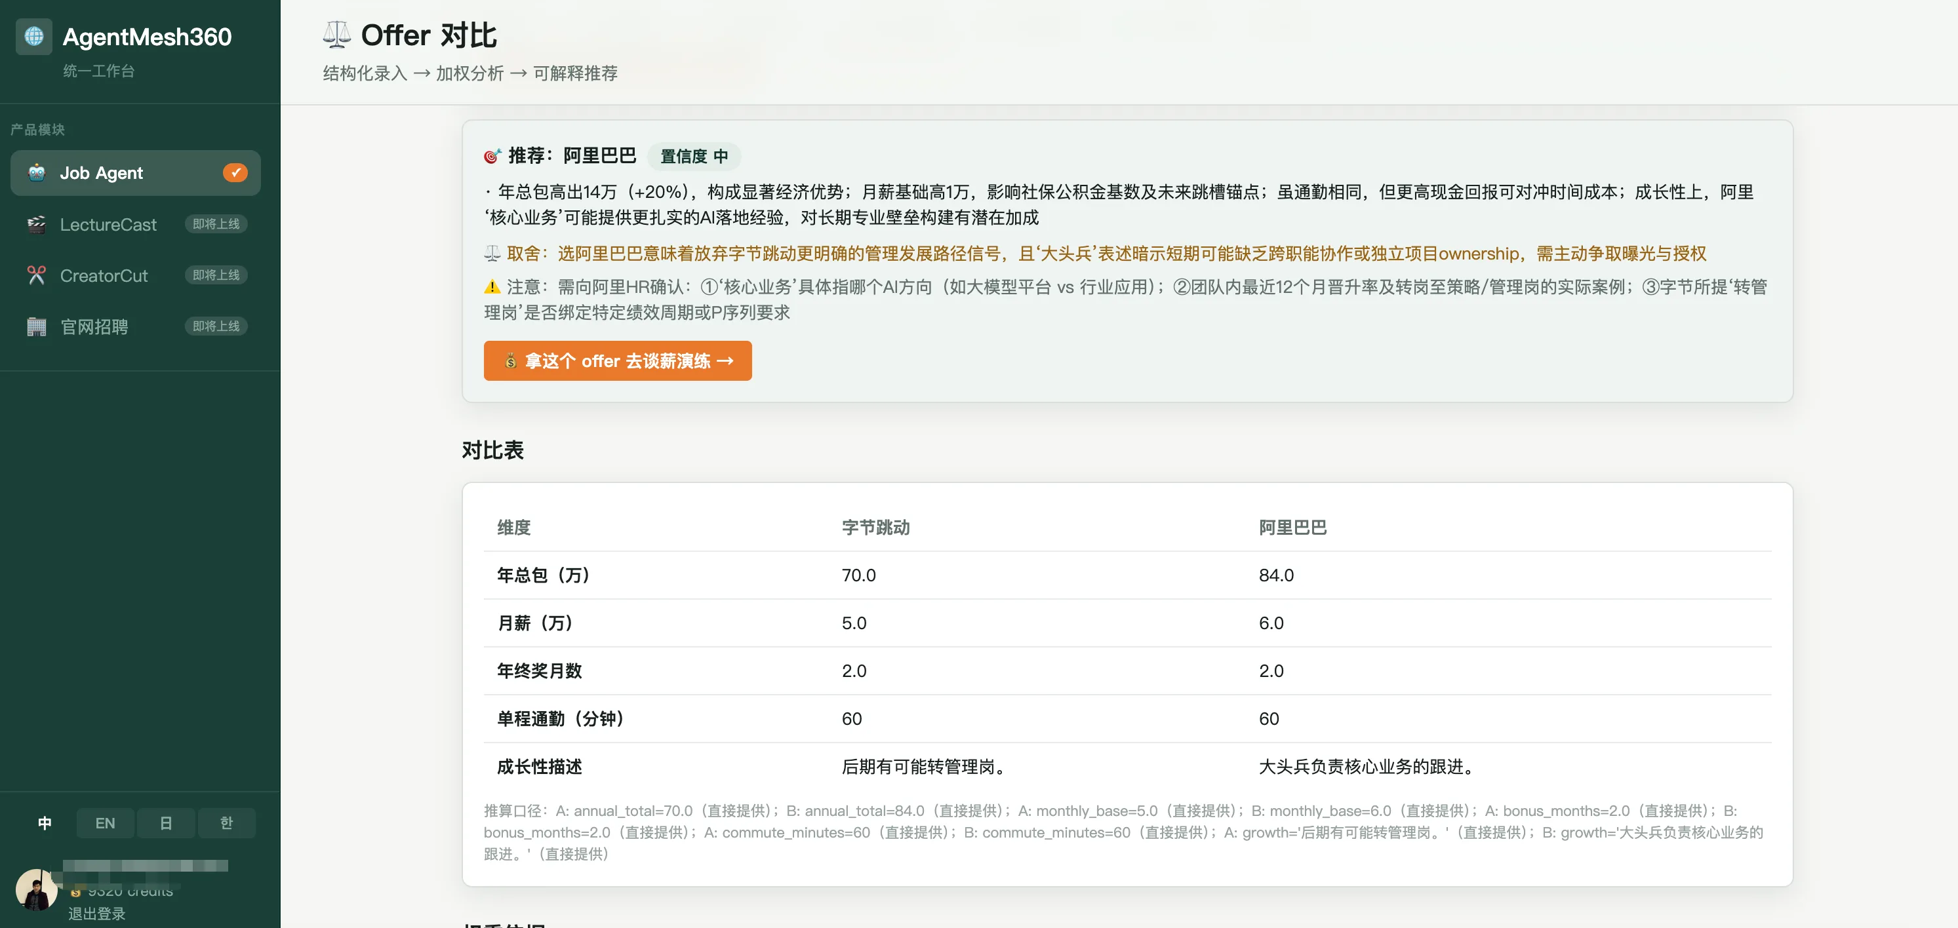This screenshot has height=928, width=1958.
Task: Click the money bag icon on the orange button
Action: tap(511, 360)
